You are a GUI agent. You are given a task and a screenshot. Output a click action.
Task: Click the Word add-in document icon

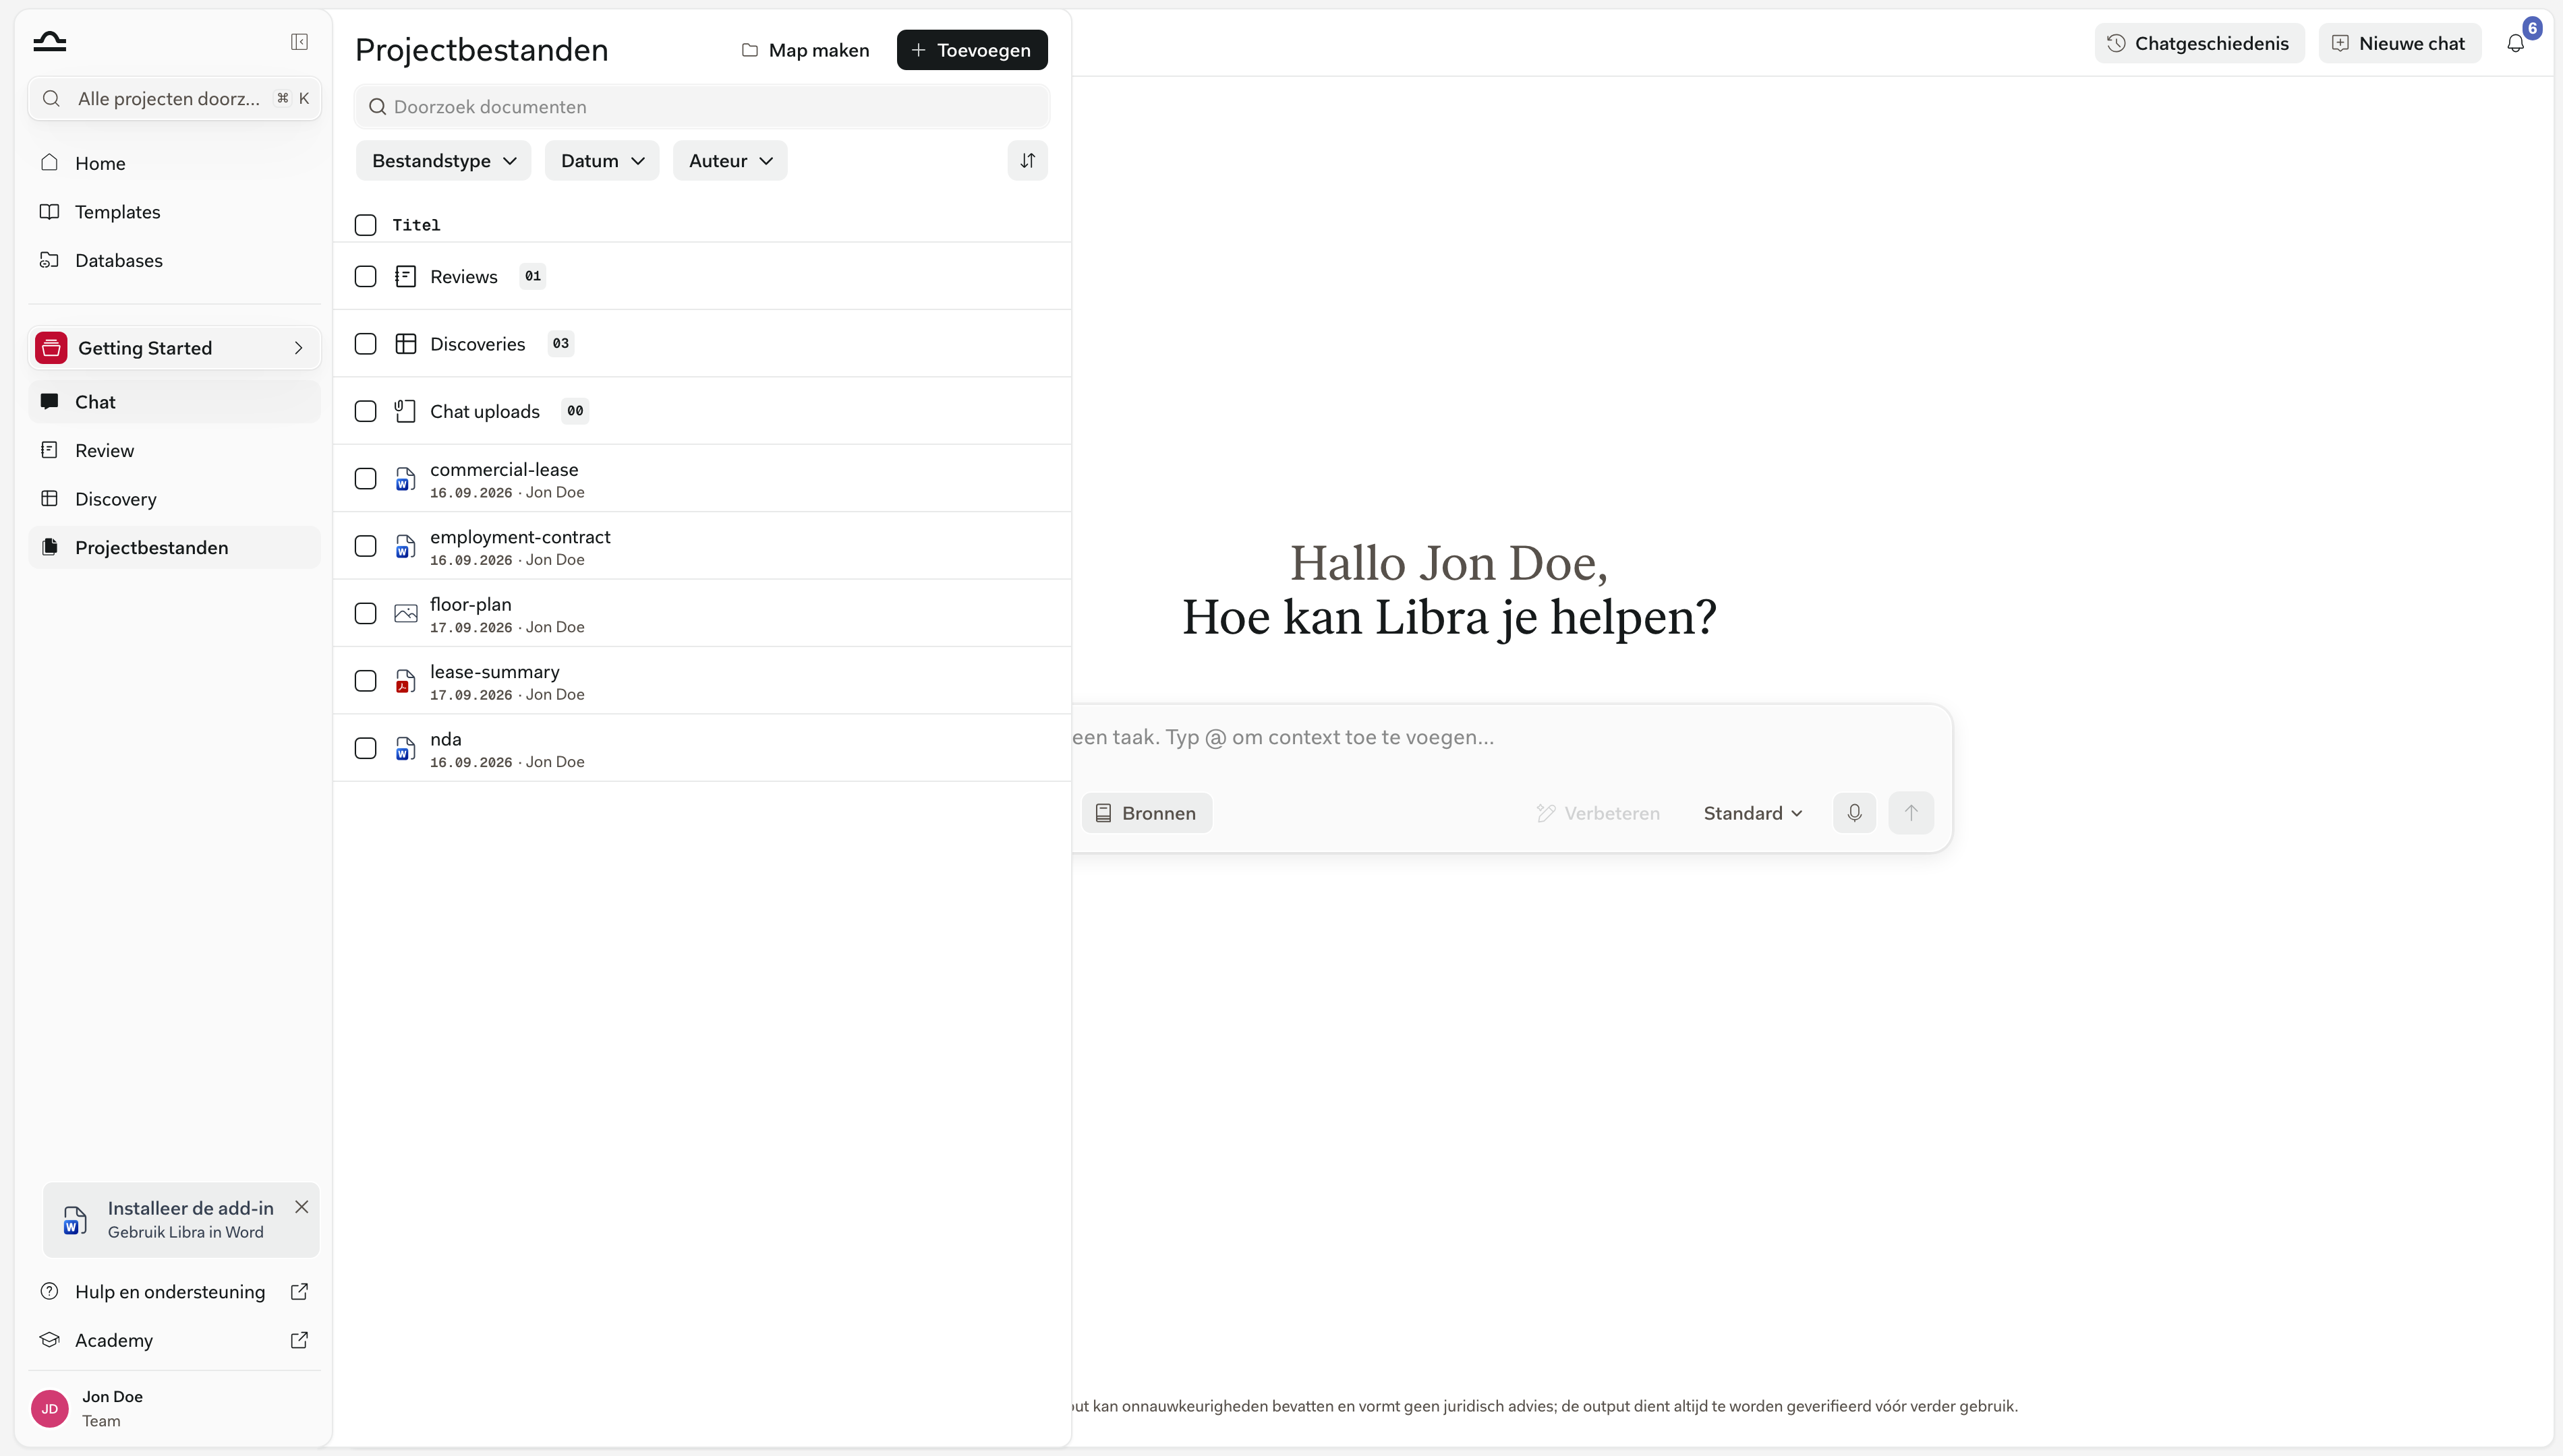75,1220
